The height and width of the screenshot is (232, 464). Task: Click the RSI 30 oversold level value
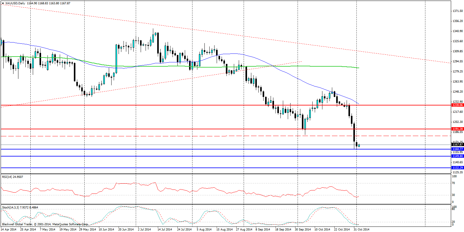tap(454, 195)
